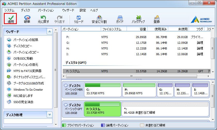Image resolution: width=217 pixels, height=130 pixels.
Task: Click the disk map vertical scrollbar
Action: pyautogui.click(x=213, y=96)
